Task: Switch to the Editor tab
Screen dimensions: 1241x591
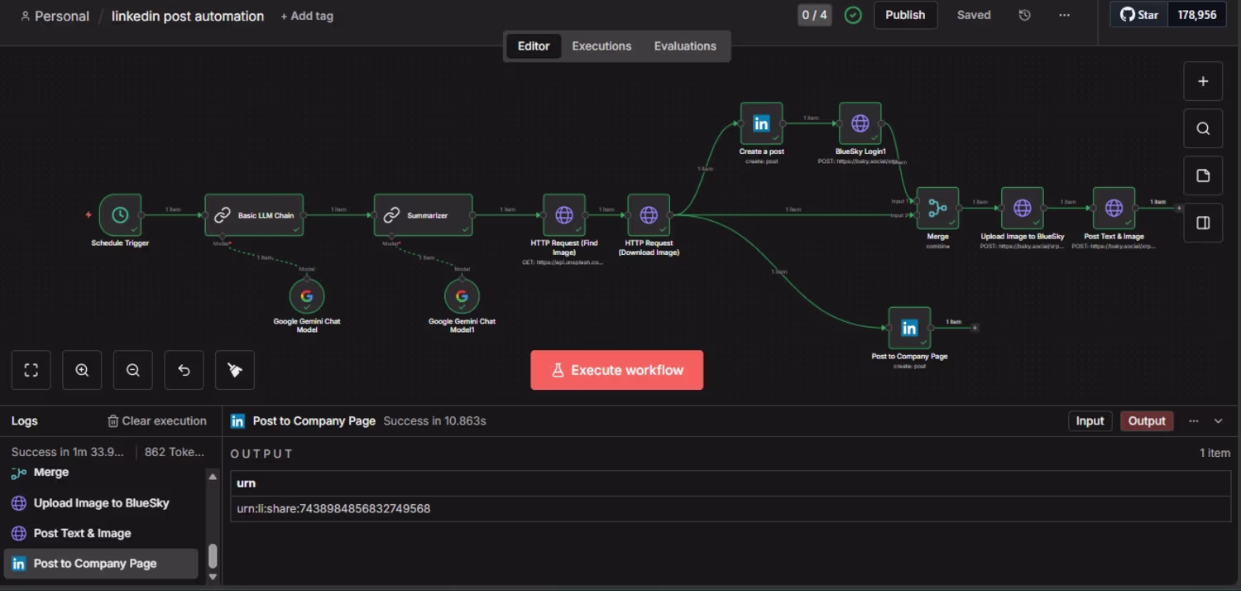Action: click(x=534, y=46)
